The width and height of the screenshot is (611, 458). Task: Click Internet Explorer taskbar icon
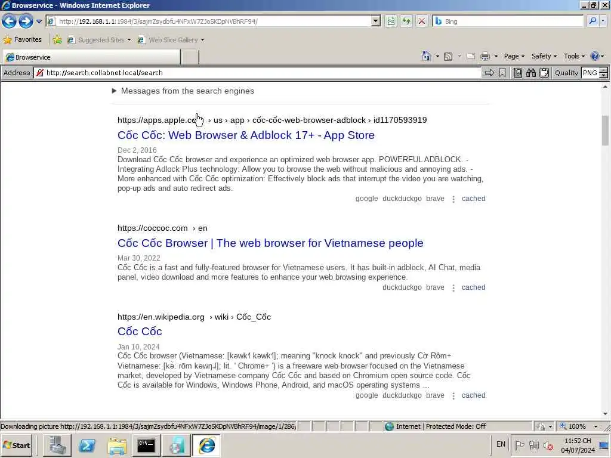(206, 445)
